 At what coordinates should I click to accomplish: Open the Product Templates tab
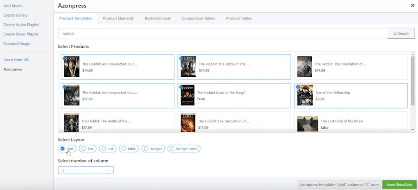(x=76, y=18)
